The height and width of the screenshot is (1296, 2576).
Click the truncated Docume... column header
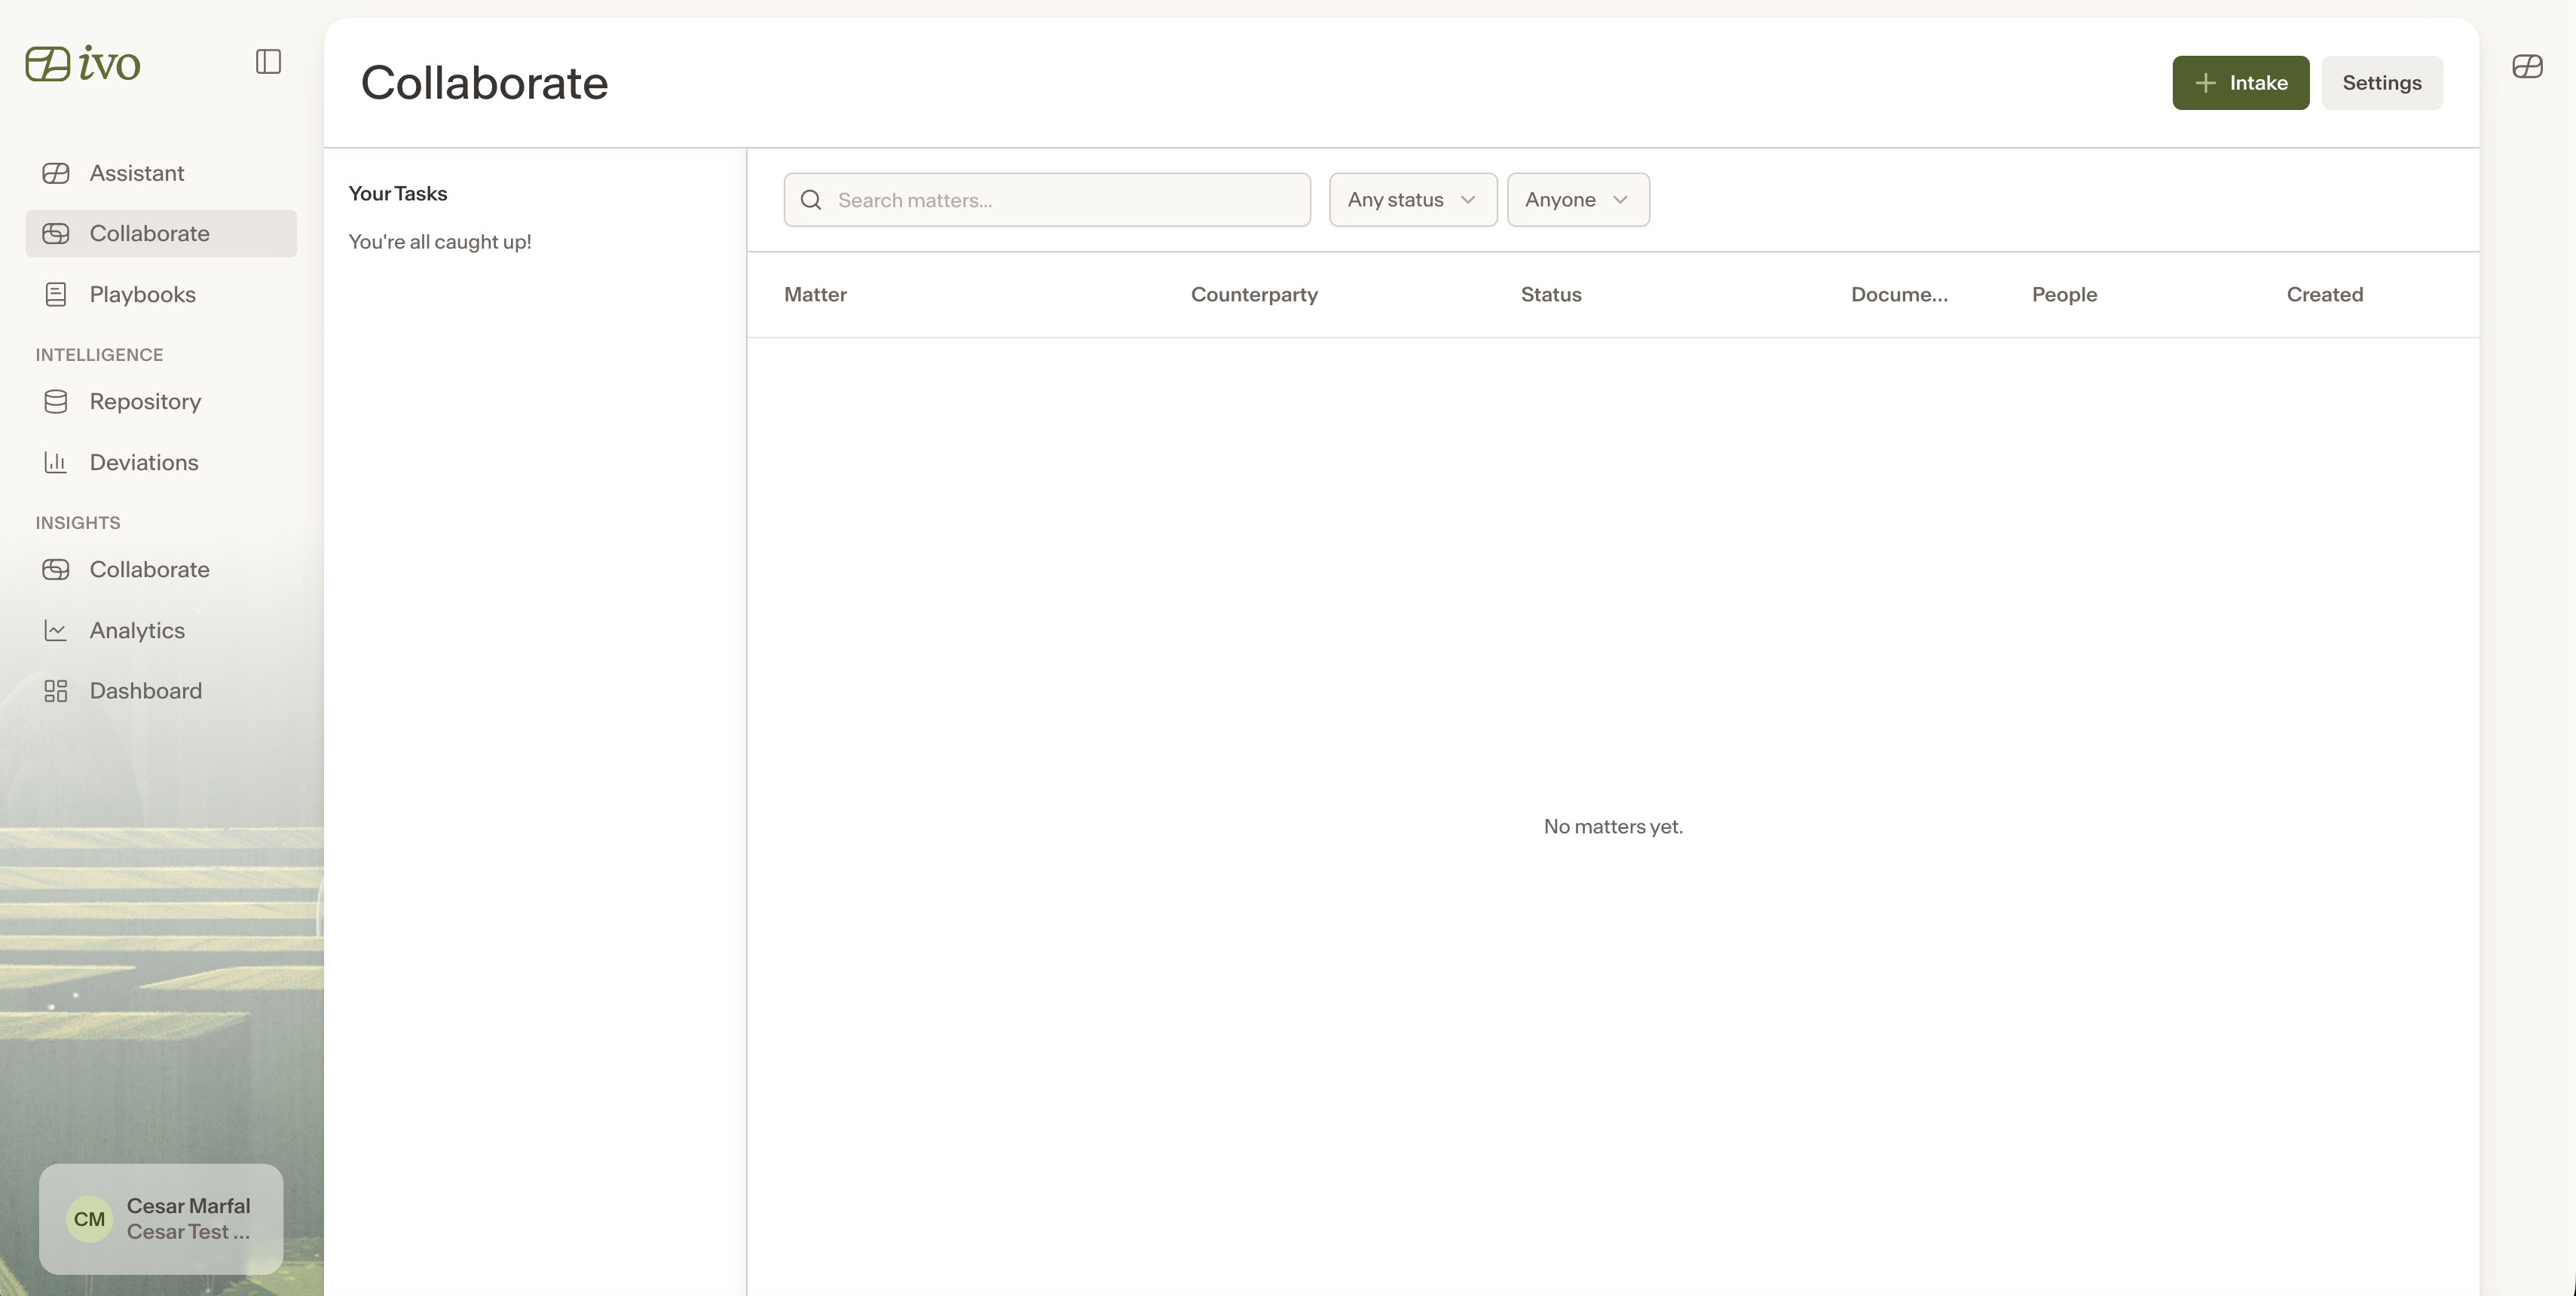coord(1899,294)
